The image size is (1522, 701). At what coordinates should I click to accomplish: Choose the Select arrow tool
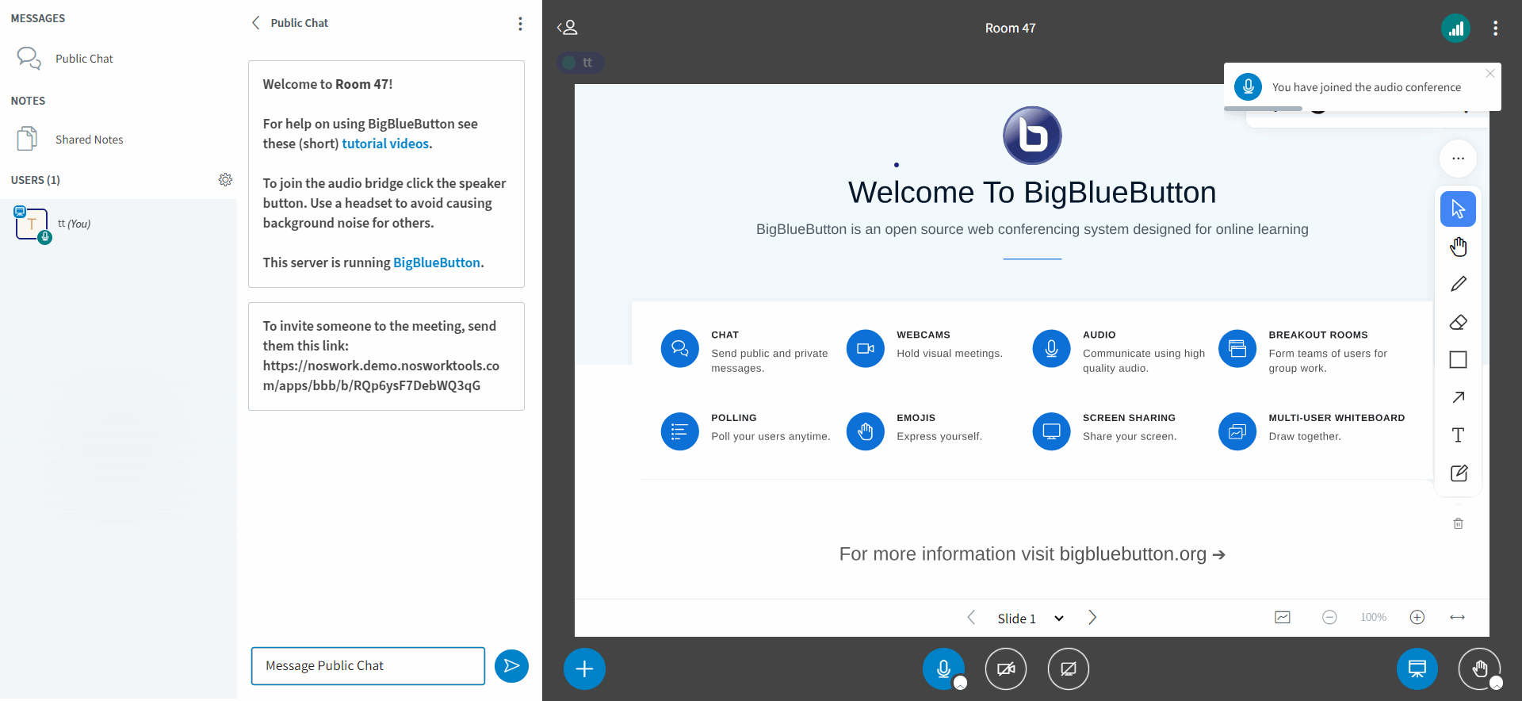click(1458, 209)
